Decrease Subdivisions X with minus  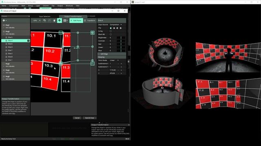pos(118,64)
